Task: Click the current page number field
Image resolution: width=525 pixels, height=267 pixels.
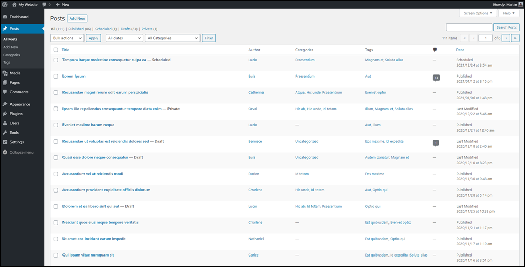Action: pyautogui.click(x=486, y=38)
